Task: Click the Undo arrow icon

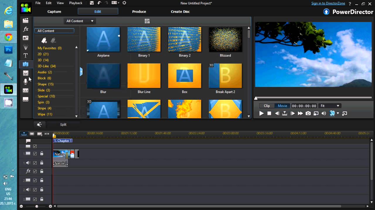Action: click(x=99, y=3)
